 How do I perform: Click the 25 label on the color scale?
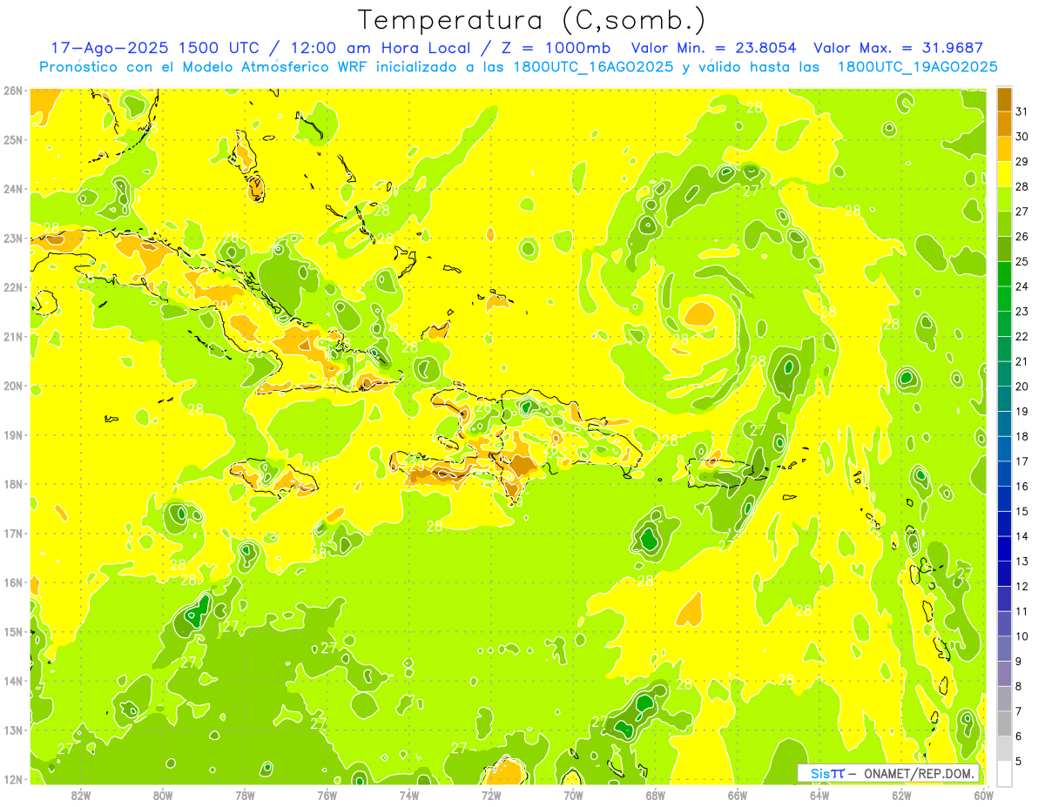coord(1022,261)
